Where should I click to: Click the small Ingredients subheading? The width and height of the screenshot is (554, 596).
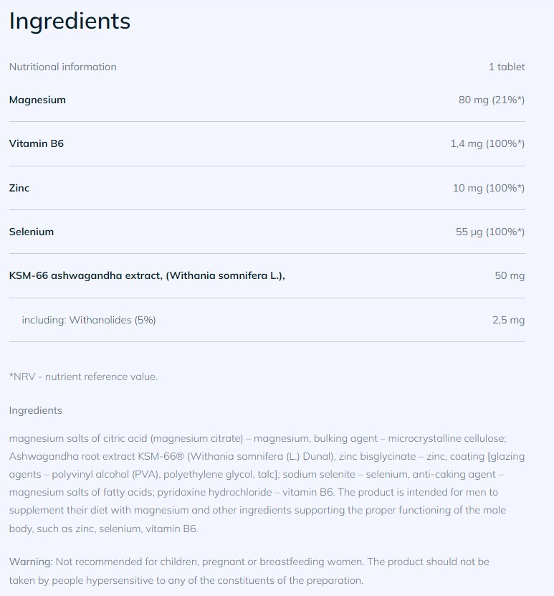click(x=36, y=410)
